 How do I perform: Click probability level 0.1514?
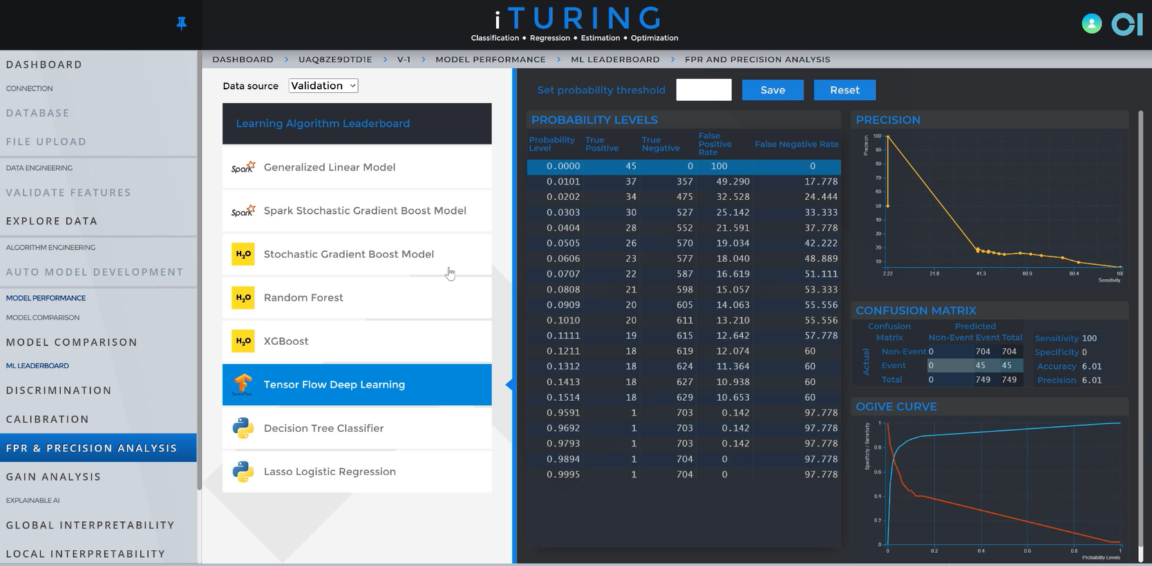pyautogui.click(x=563, y=397)
